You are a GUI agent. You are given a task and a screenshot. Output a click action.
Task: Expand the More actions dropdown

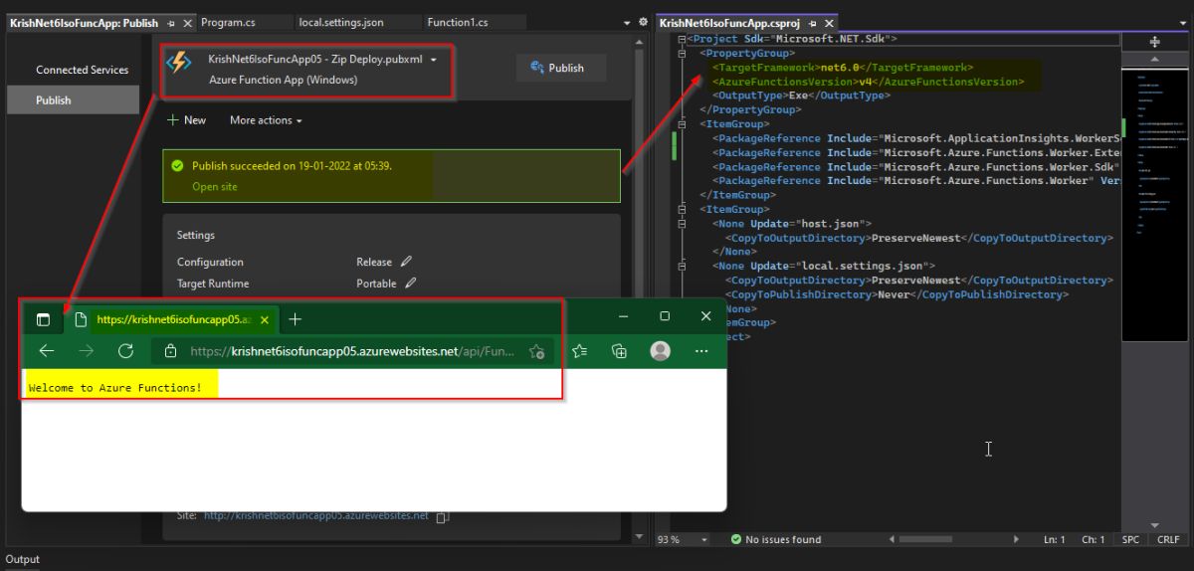pos(298,121)
